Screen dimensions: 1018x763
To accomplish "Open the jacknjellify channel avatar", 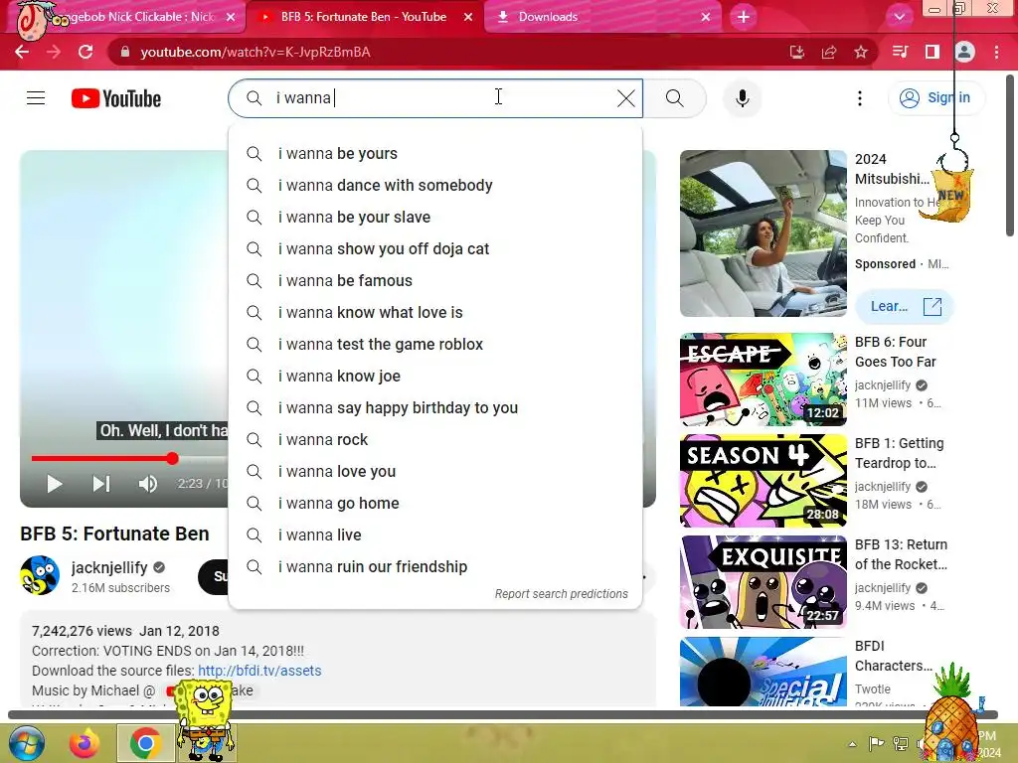I will pyautogui.click(x=40, y=575).
